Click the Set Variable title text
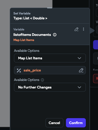The width and height of the screenshot is (98, 130). pyautogui.click(x=22, y=13)
